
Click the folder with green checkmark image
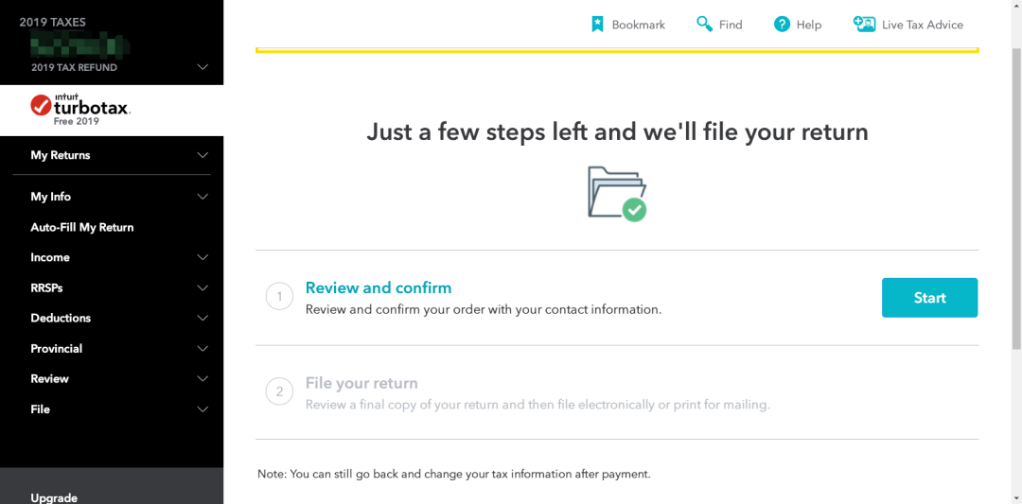(617, 194)
